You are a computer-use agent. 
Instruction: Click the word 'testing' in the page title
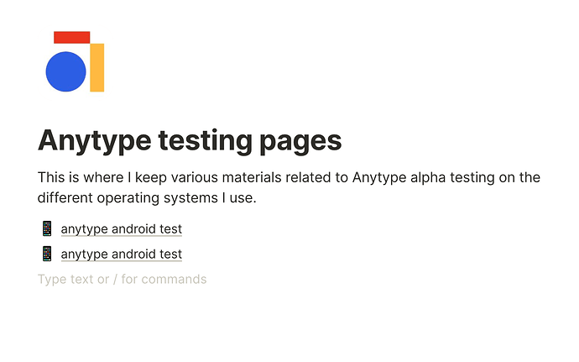[206, 141]
